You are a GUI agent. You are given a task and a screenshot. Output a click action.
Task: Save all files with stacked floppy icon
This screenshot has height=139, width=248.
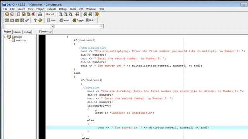coord(28,14)
